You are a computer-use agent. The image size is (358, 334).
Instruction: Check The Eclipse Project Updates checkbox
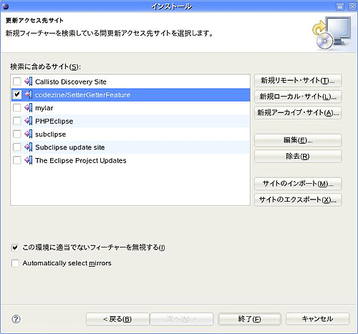click(x=17, y=160)
